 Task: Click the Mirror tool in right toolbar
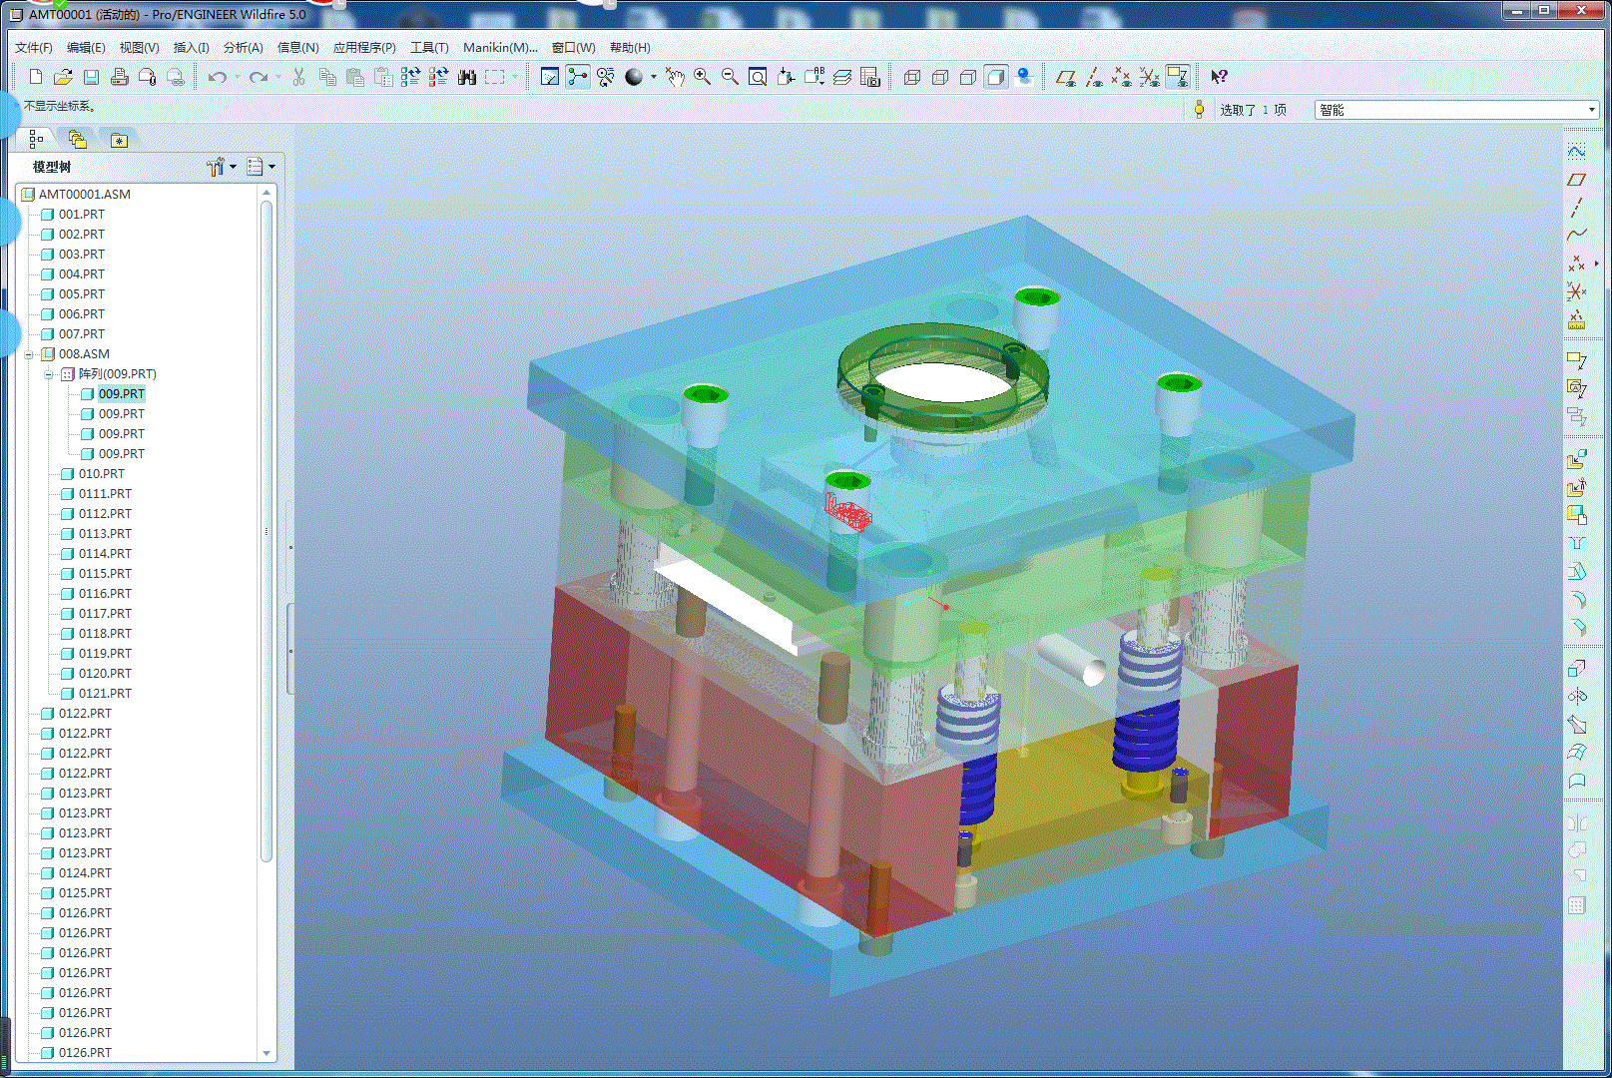pos(1576,823)
